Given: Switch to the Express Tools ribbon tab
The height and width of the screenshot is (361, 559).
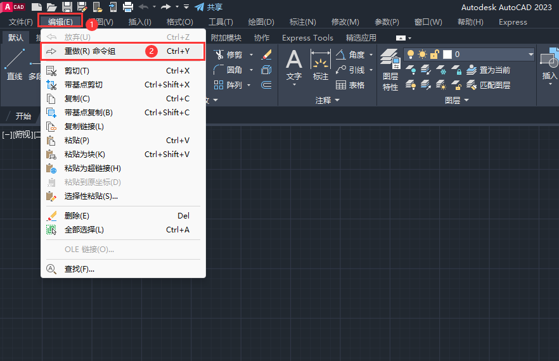Looking at the screenshot, I should [x=307, y=38].
